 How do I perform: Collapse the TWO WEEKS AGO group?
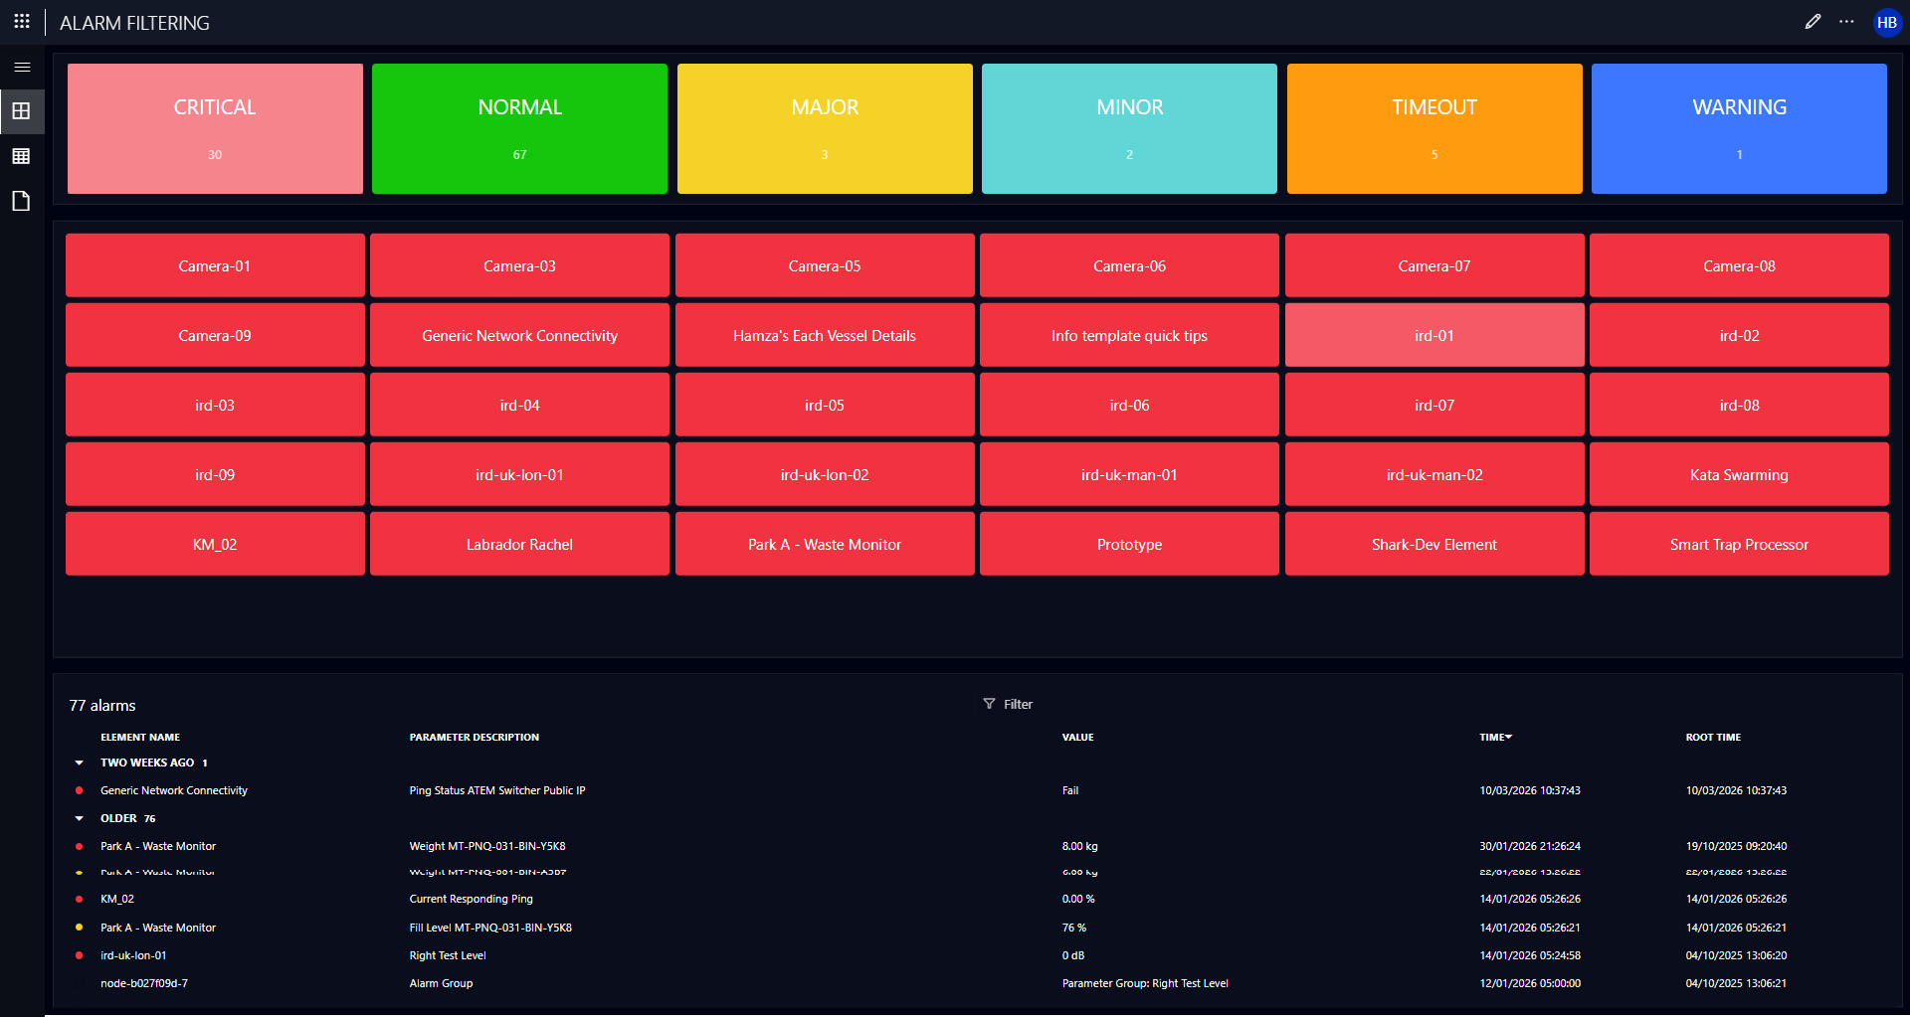(80, 763)
